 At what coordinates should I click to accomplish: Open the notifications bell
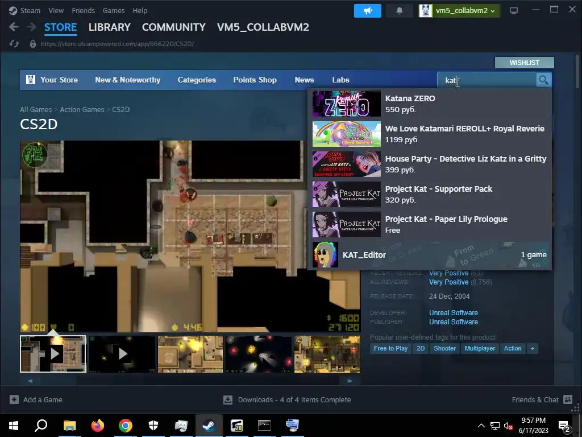(400, 11)
